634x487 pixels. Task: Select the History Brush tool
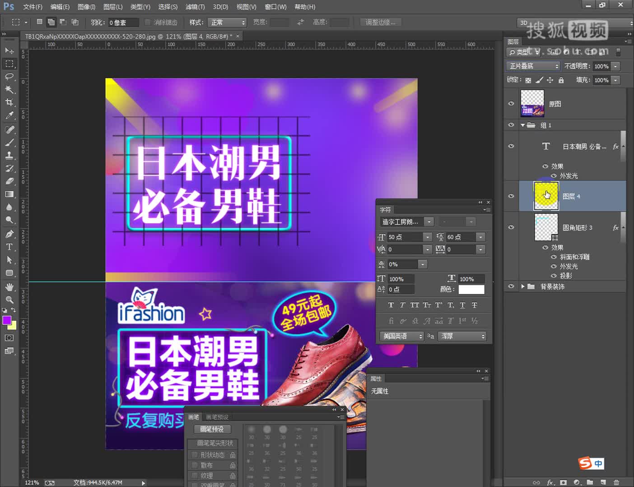point(9,168)
